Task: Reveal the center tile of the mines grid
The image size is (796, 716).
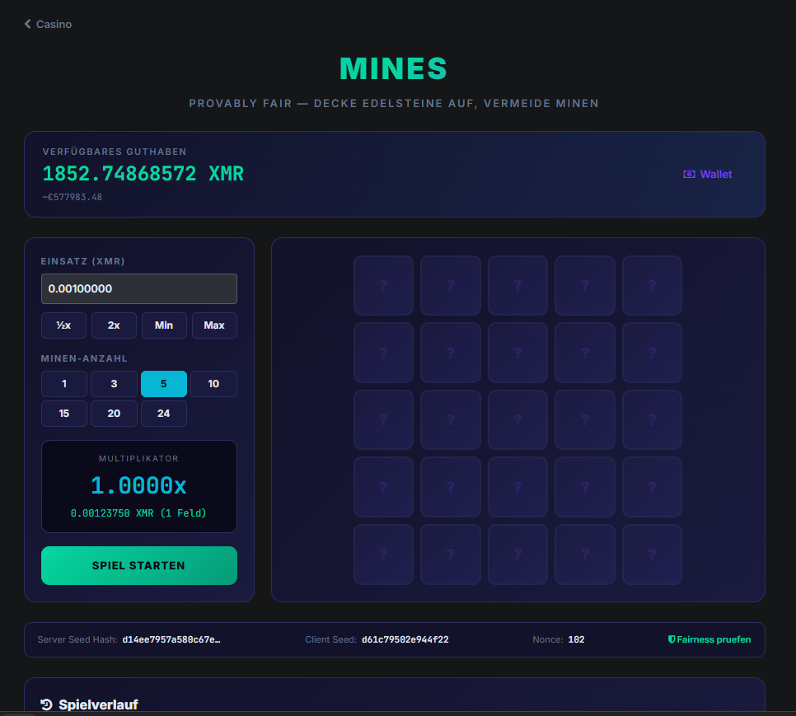Action: click(517, 419)
